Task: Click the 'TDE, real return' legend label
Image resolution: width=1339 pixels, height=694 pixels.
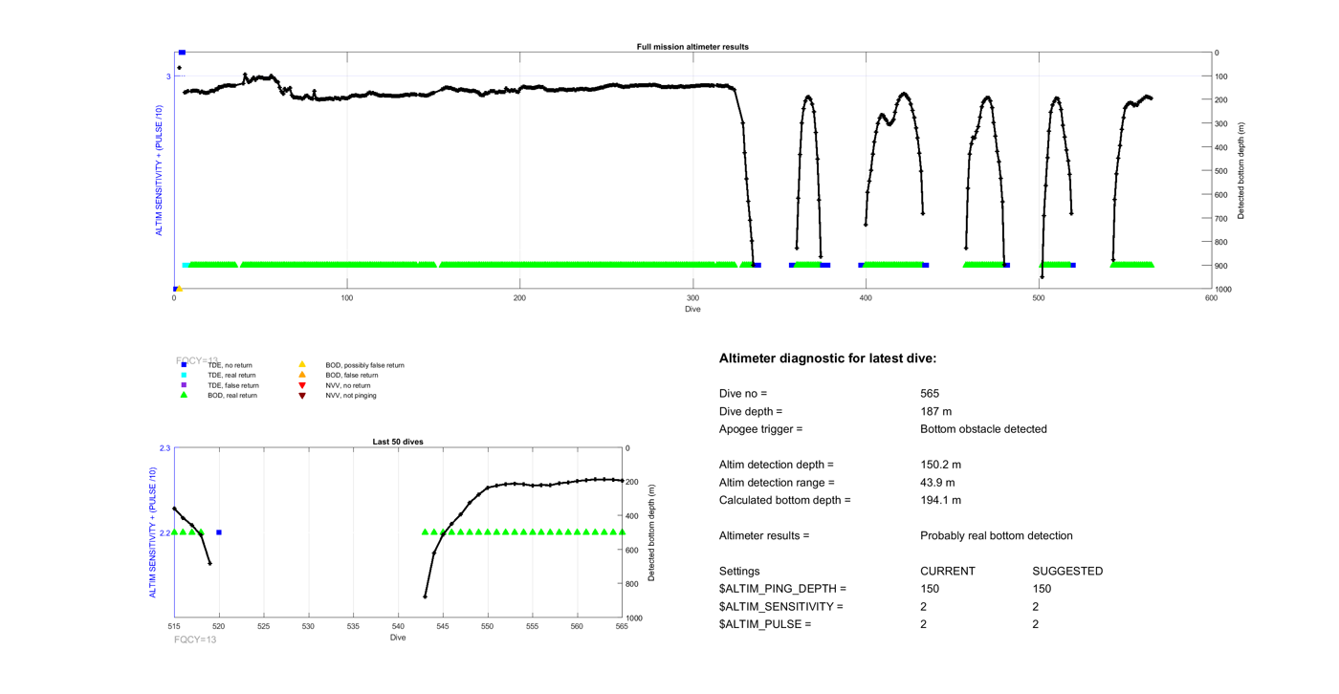Action: 231,376
